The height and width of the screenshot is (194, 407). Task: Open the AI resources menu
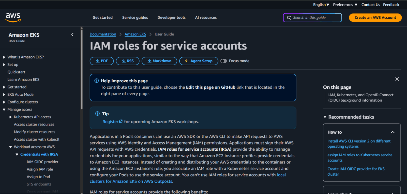tap(206, 17)
